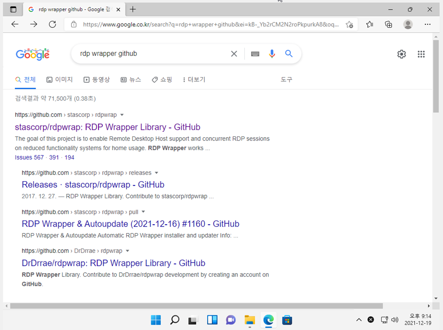Clear the Google search box text
This screenshot has width=443, height=330.
(234, 54)
